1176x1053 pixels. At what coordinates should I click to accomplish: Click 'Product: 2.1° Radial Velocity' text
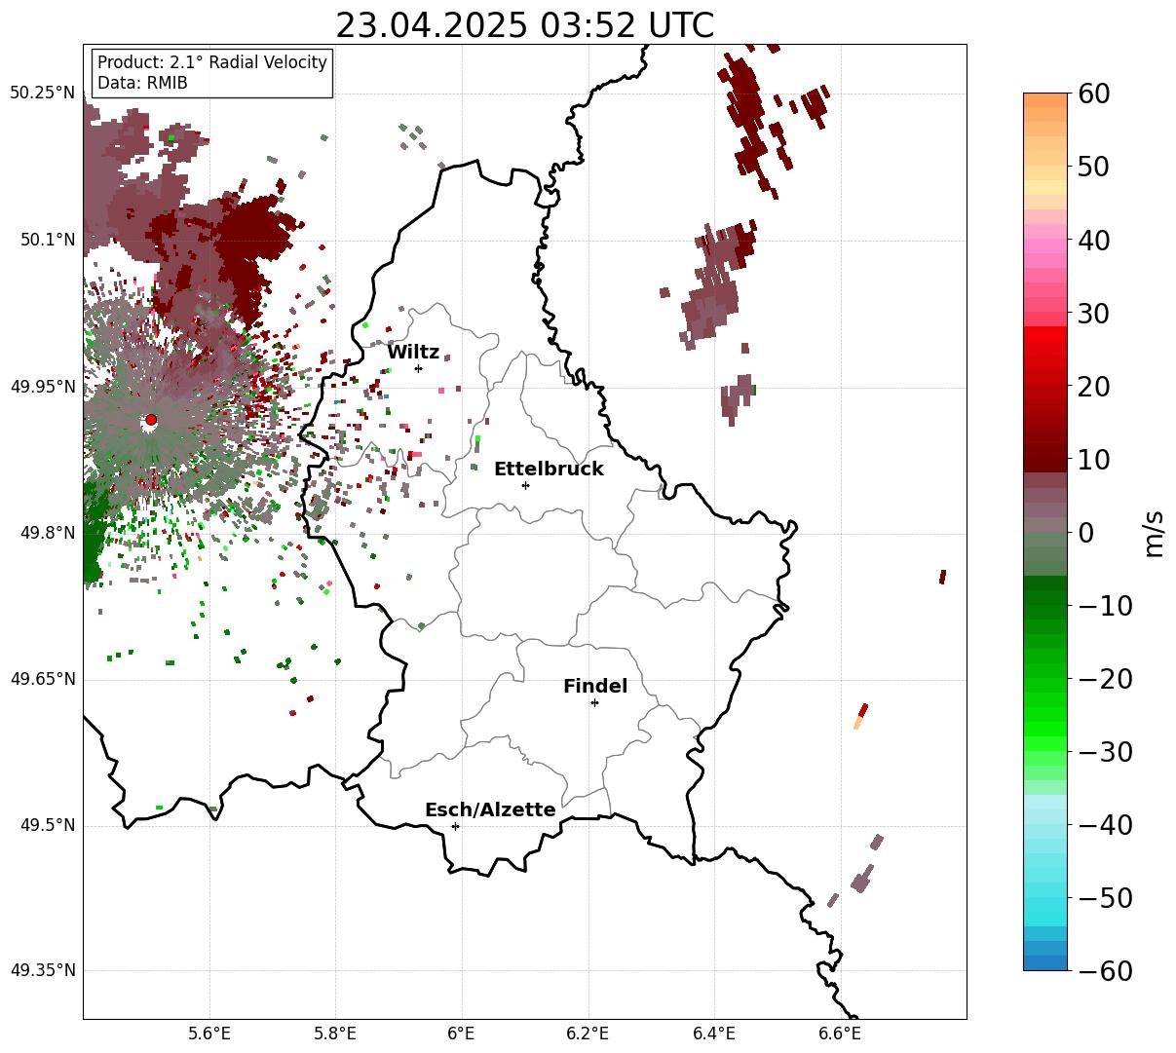point(212,62)
